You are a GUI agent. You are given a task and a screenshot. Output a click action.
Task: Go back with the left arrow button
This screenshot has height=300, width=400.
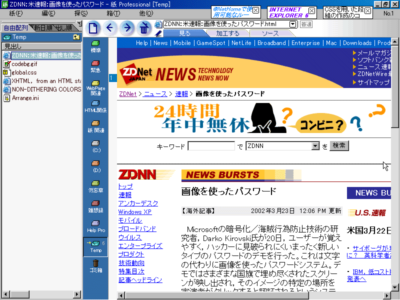110,27
